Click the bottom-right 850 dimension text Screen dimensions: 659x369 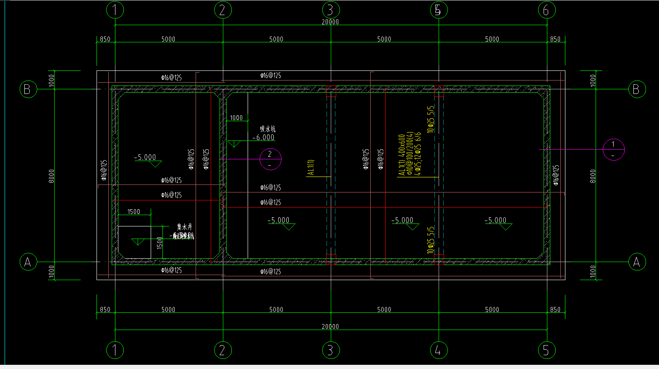click(x=555, y=309)
